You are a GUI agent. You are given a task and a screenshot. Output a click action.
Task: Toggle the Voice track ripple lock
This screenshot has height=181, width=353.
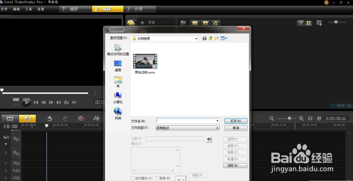pos(6,171)
